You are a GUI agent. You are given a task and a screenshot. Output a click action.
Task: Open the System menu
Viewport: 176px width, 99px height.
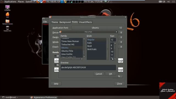[29, 2]
